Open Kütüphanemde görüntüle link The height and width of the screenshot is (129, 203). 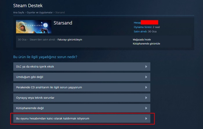146,43
